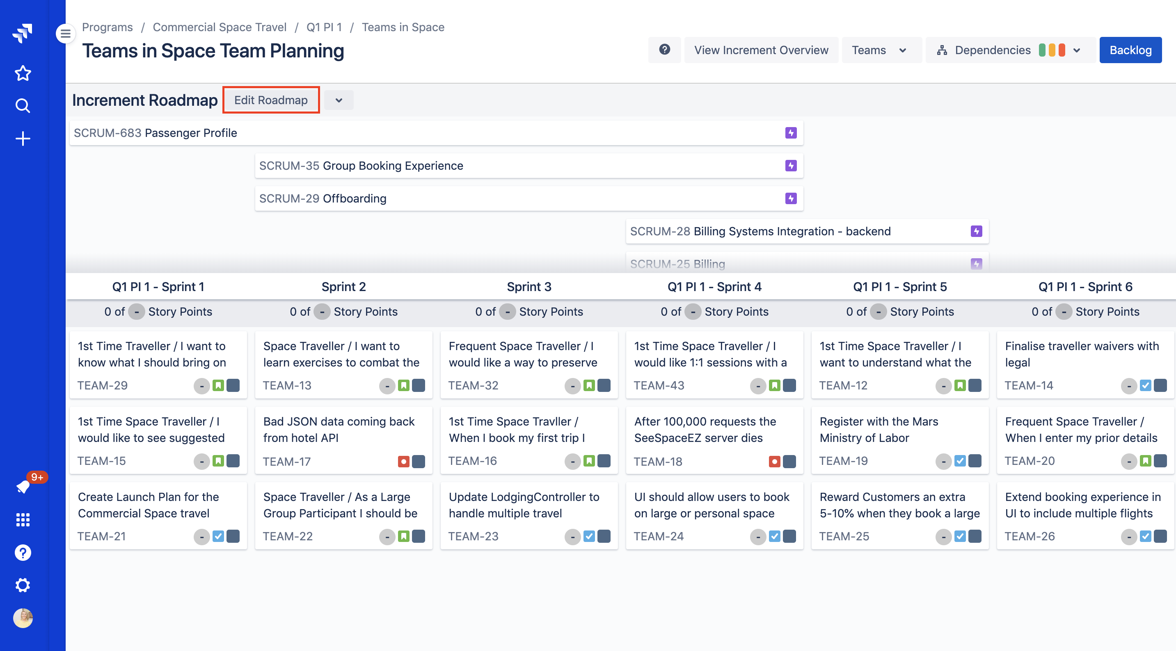The image size is (1176, 651).
Task: Click green story icon on TEAM-29
Action: tap(218, 385)
